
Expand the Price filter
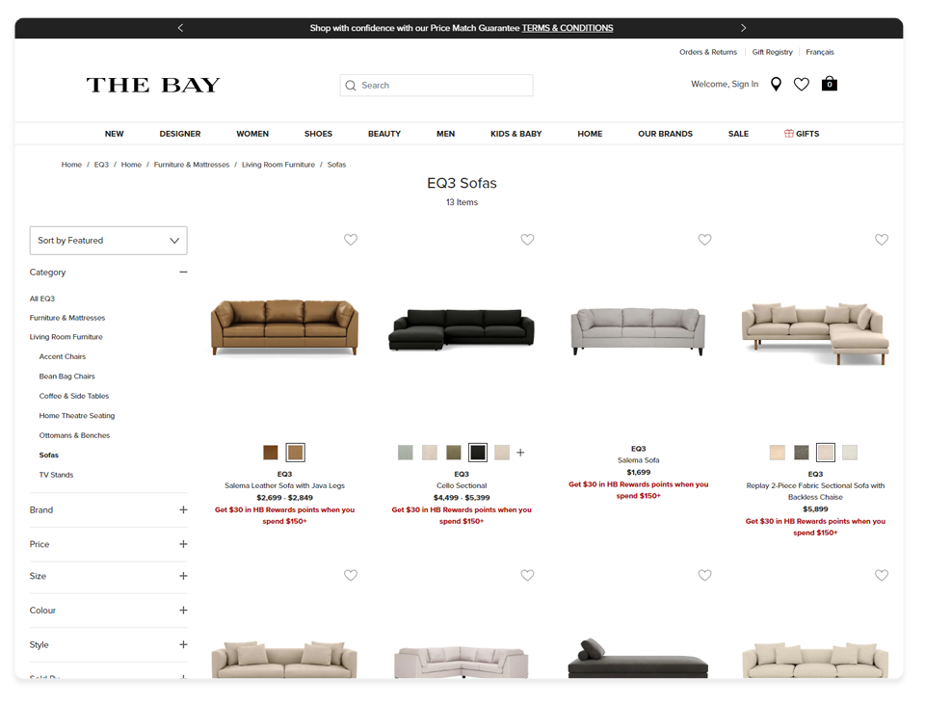(183, 544)
